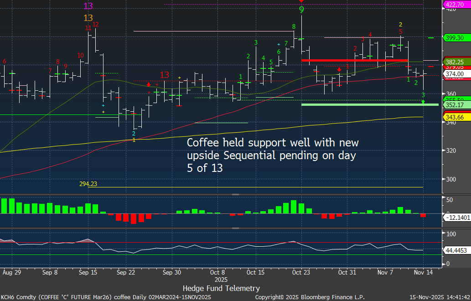Click the Oct 23 date axis label
Screen dimensions: 471x301
coord(301,272)
